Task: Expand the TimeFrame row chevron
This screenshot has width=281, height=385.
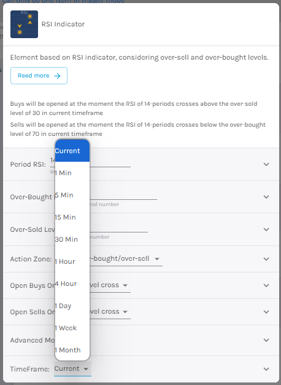Action: 266,369
